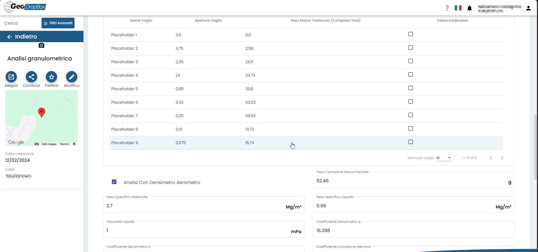The image size is (538, 252).
Task: Click the Google logo on map
Action: coord(16,142)
